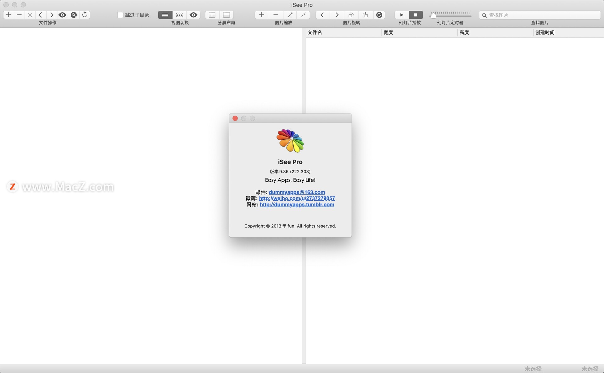Open the weibo.com link in About dialog
This screenshot has width=604, height=373.
pos(297,198)
